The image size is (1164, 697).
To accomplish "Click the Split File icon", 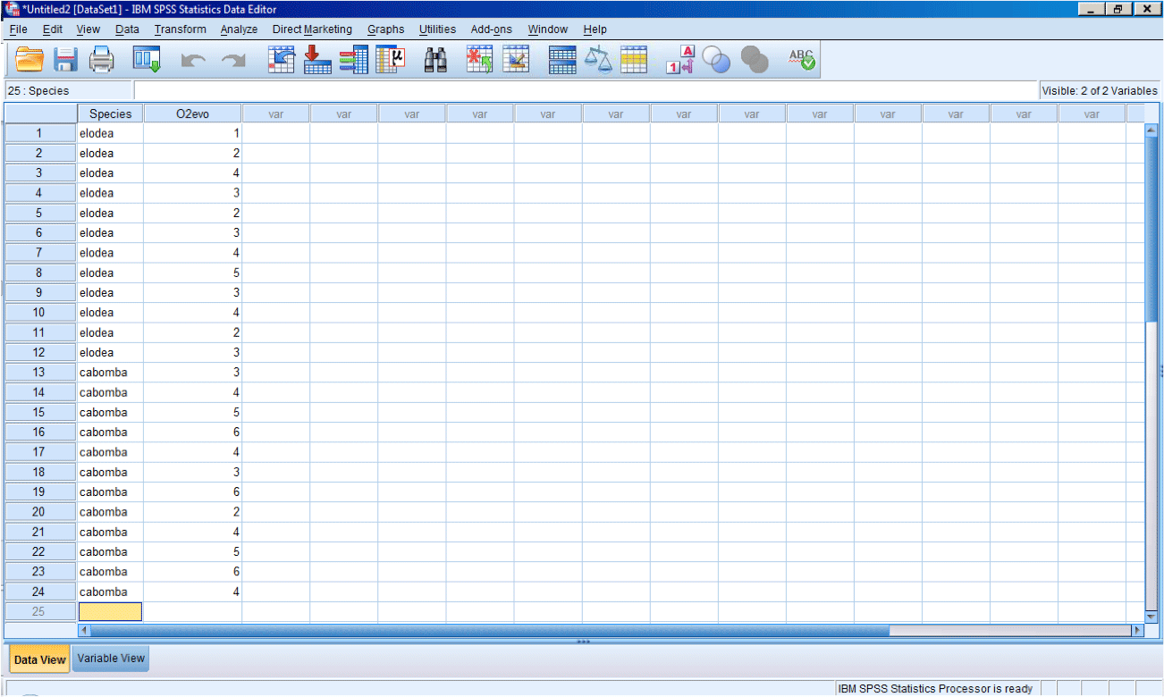I will [x=562, y=60].
